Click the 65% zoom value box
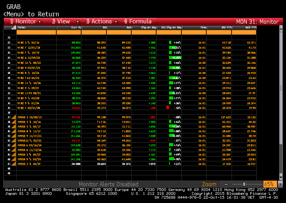Viewport: 286px width, 203px height. (270, 184)
